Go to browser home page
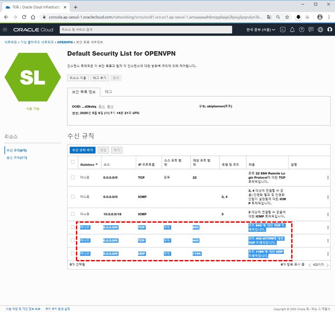 [33, 17]
